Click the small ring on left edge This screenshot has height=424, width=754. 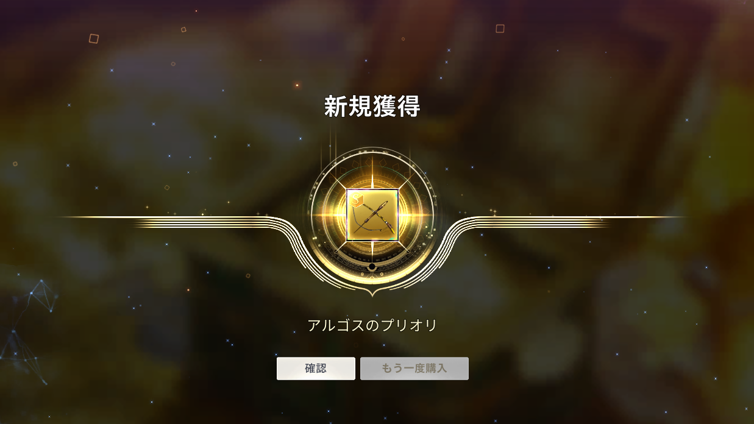pos(15,163)
